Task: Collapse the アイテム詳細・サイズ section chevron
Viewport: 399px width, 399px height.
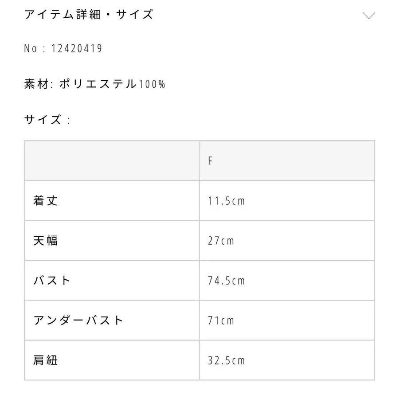Action: click(x=368, y=16)
